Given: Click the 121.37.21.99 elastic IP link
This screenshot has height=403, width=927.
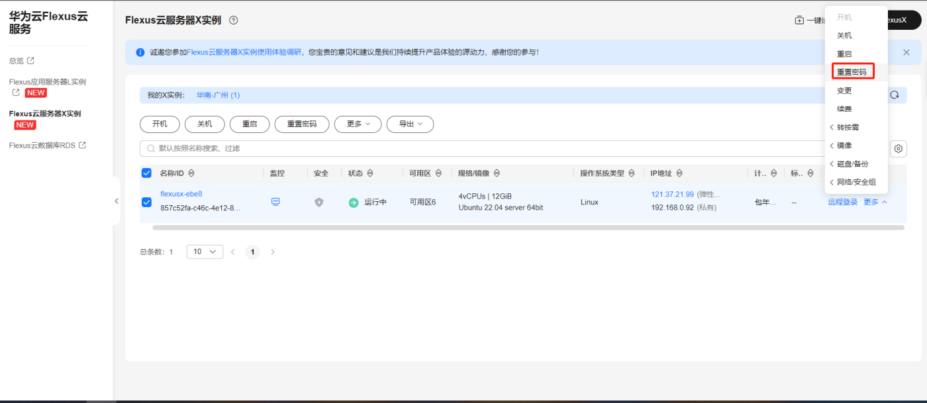Looking at the screenshot, I should tap(672, 195).
